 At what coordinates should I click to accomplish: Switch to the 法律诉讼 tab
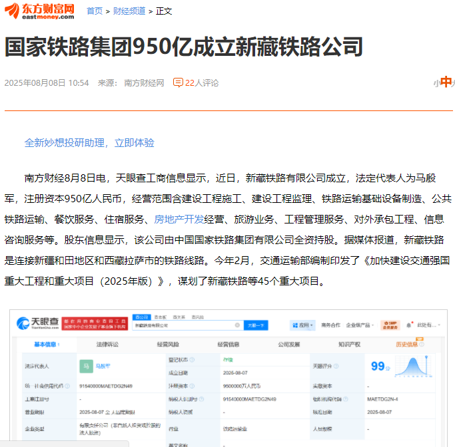(x=107, y=344)
